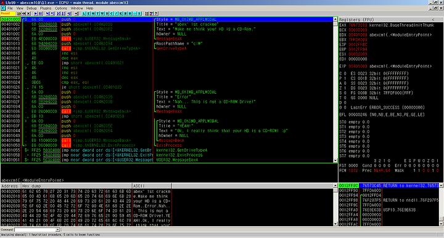The height and width of the screenshot is (238, 444).
Task: Click the Registers (FPU) header to switch view
Action: pyautogui.click(x=357, y=20)
